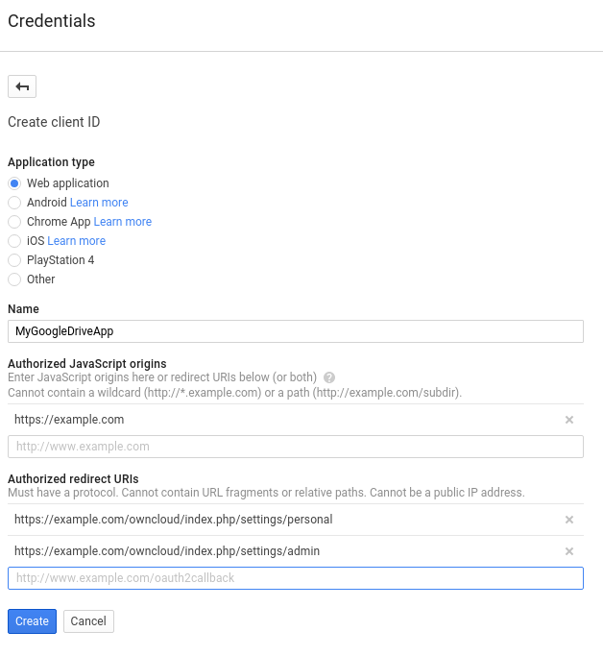Click the Cancel button
This screenshot has height=656, width=603.
[88, 621]
